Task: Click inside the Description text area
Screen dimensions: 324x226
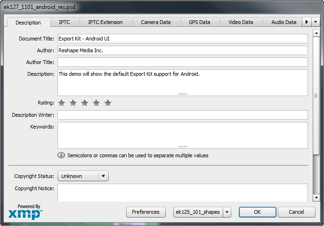Action: coord(183,83)
